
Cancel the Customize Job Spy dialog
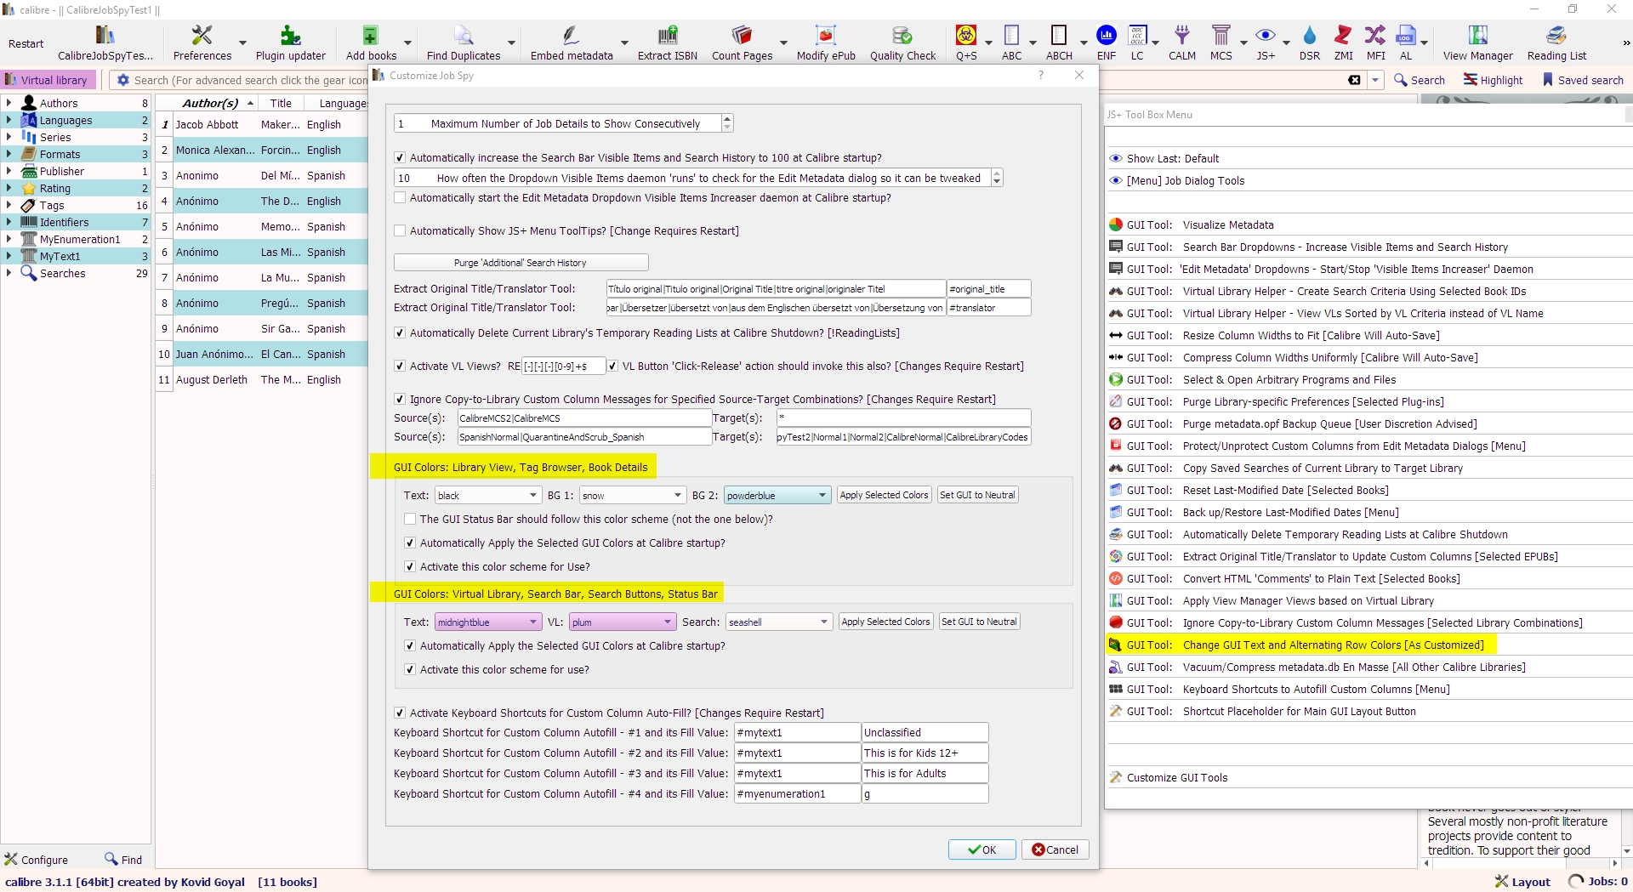[x=1055, y=849]
